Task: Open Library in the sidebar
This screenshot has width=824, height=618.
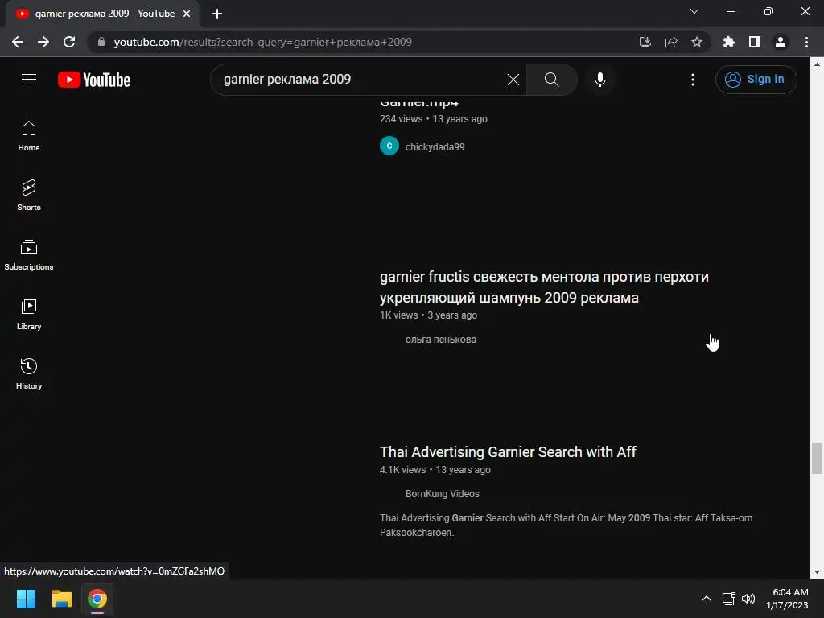Action: pos(29,315)
